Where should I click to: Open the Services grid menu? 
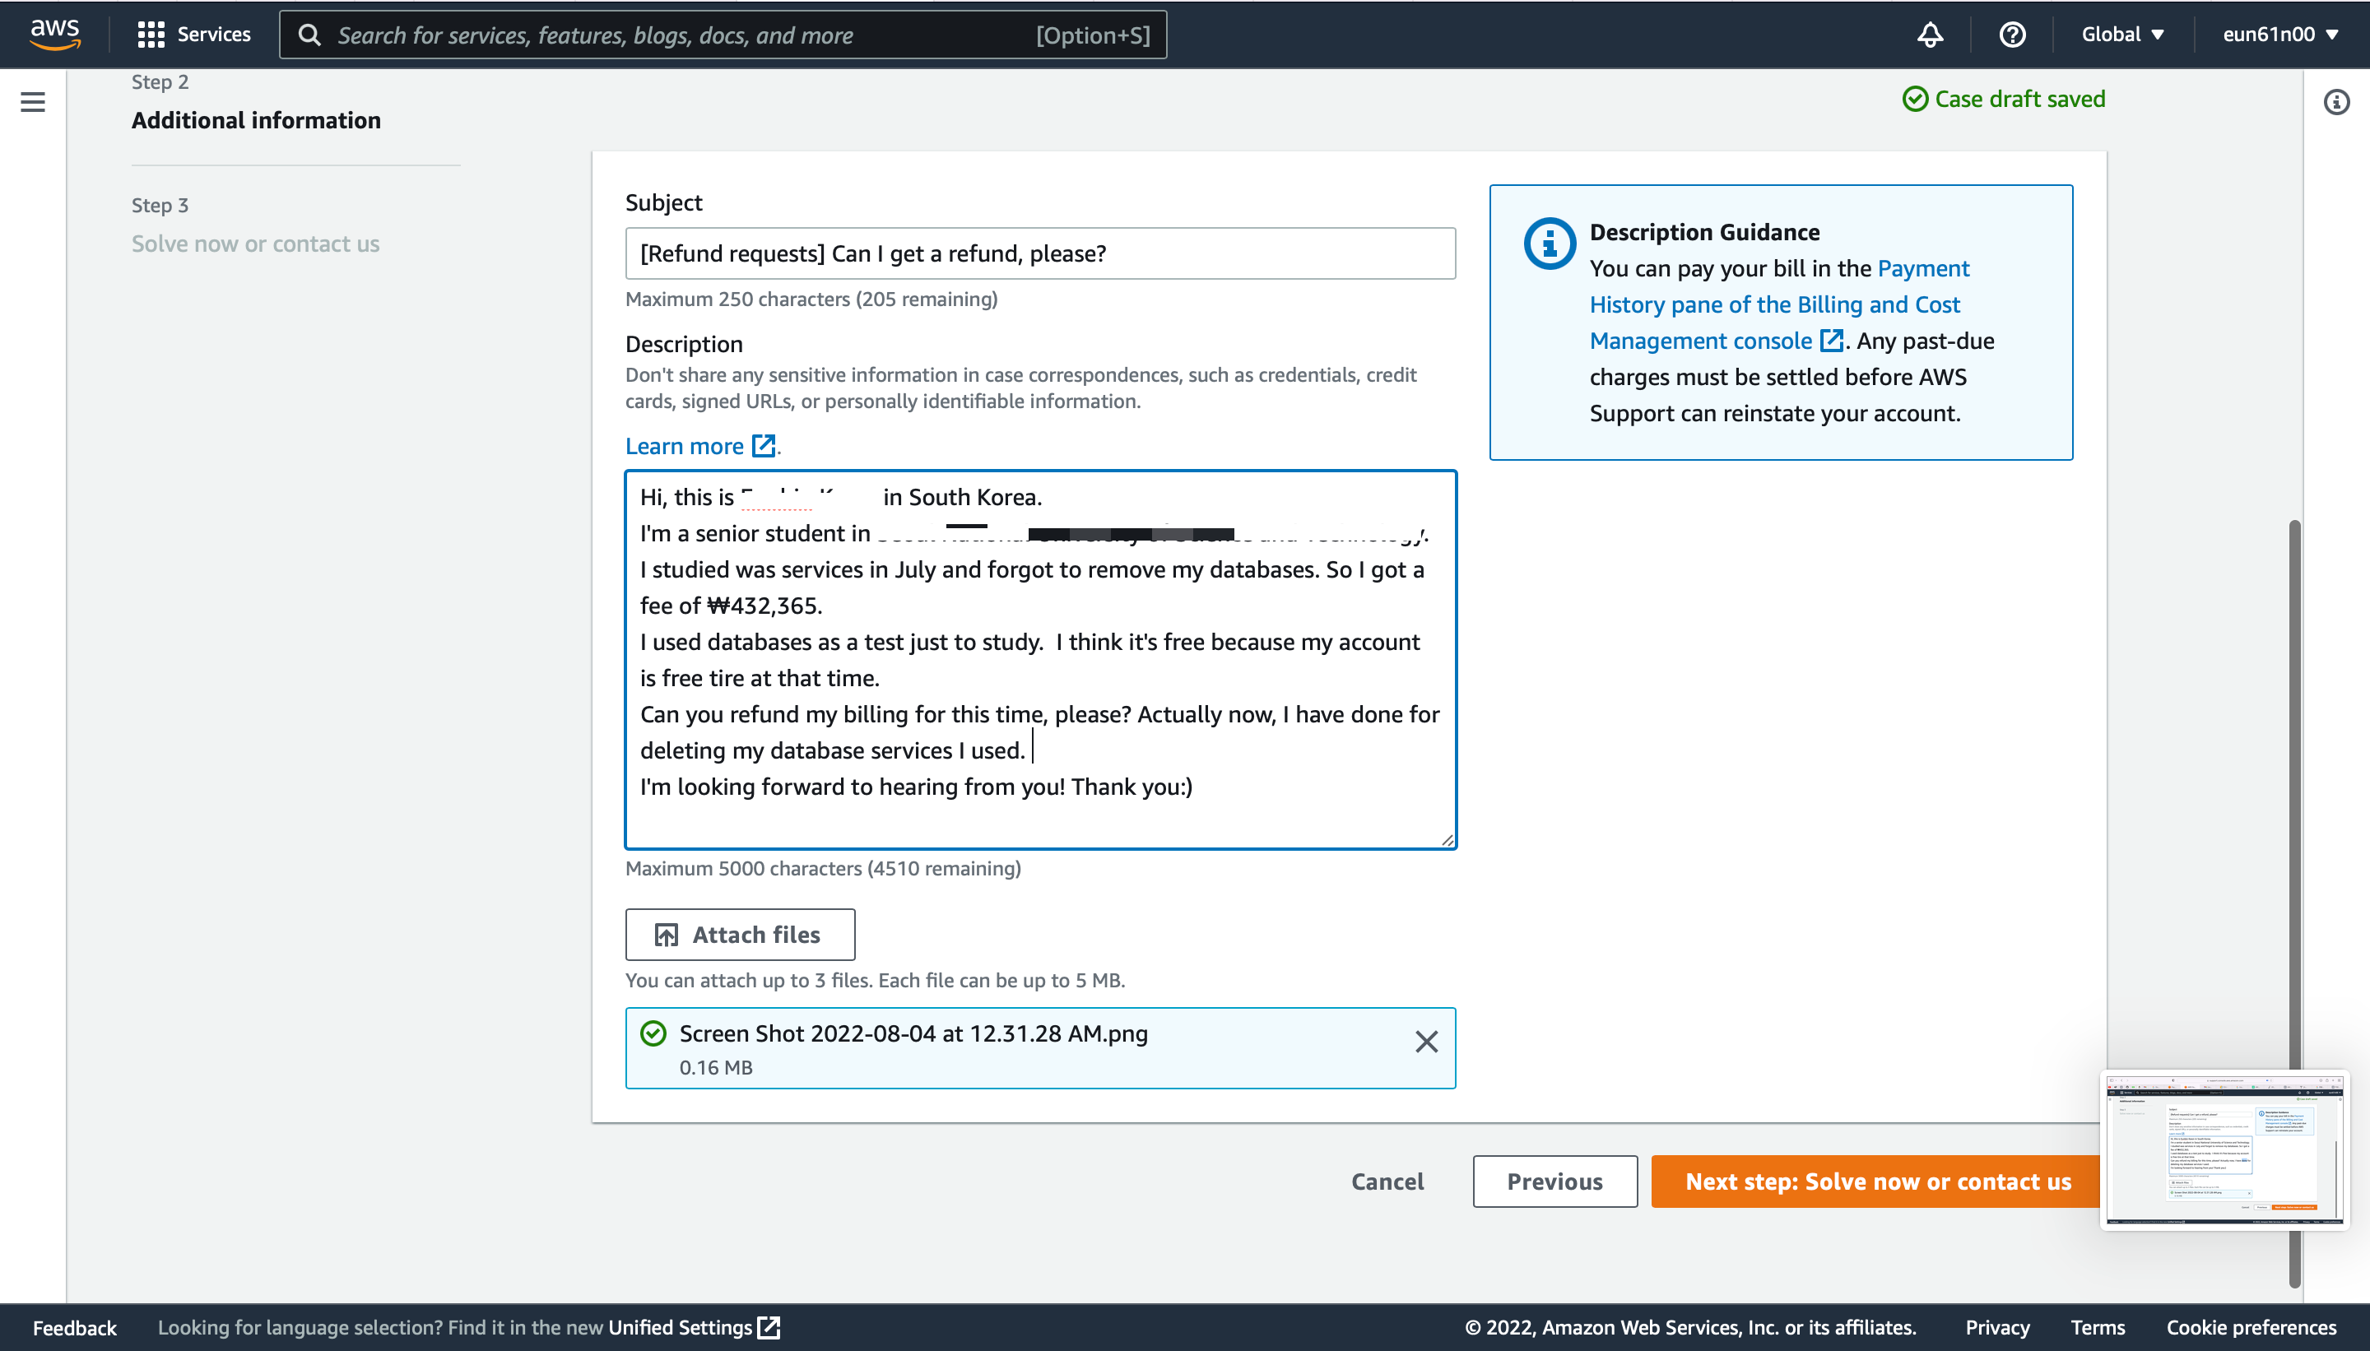point(194,35)
